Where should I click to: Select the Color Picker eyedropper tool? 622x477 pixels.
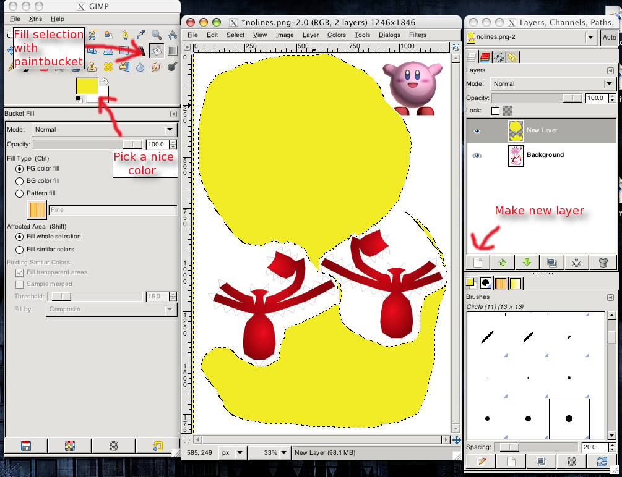(x=140, y=35)
